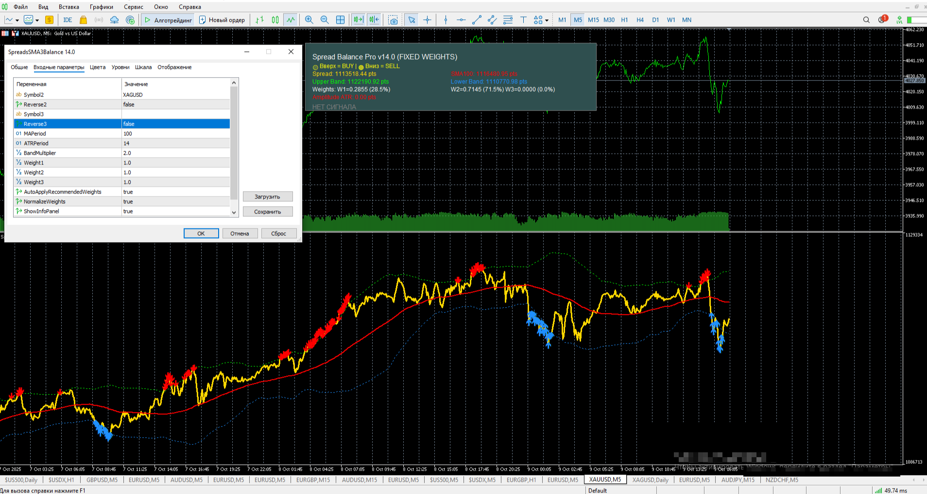The width and height of the screenshot is (927, 494).
Task: Open the Графики menu
Action: (102, 7)
